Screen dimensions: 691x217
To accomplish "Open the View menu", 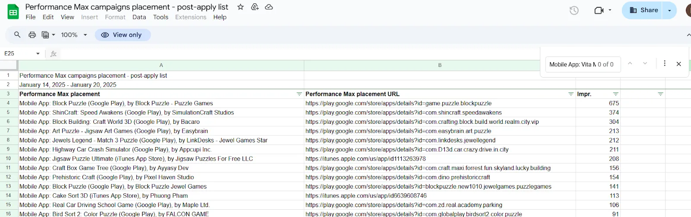I will [x=67, y=17].
